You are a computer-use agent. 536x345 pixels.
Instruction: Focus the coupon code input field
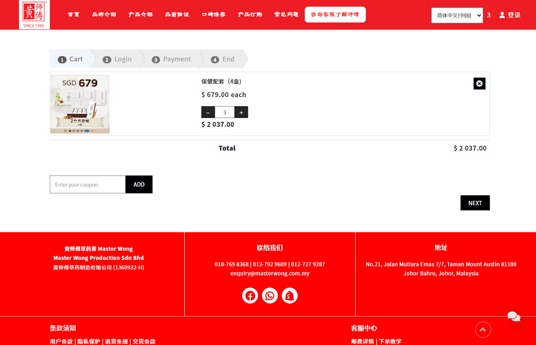88,184
